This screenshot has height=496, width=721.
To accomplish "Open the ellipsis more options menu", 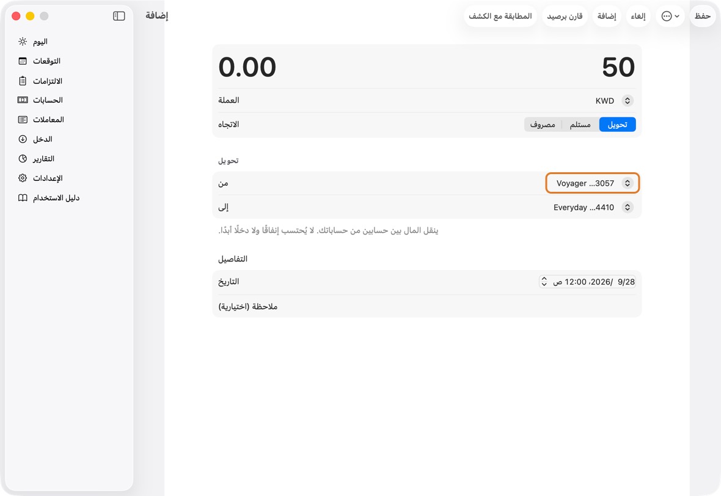I will [x=670, y=16].
